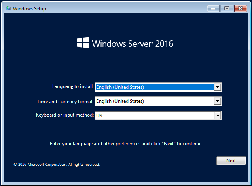The height and width of the screenshot is (186, 252).
Task: Minimize the Windows Setup window
Action: [213, 8]
